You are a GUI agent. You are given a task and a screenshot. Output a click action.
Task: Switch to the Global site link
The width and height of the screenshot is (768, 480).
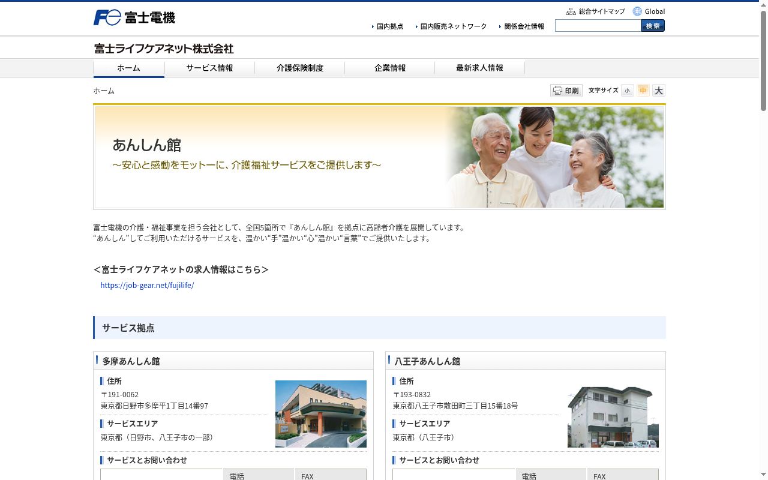(655, 11)
